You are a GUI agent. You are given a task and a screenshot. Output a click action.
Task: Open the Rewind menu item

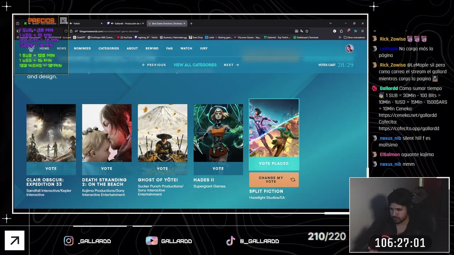[152, 49]
